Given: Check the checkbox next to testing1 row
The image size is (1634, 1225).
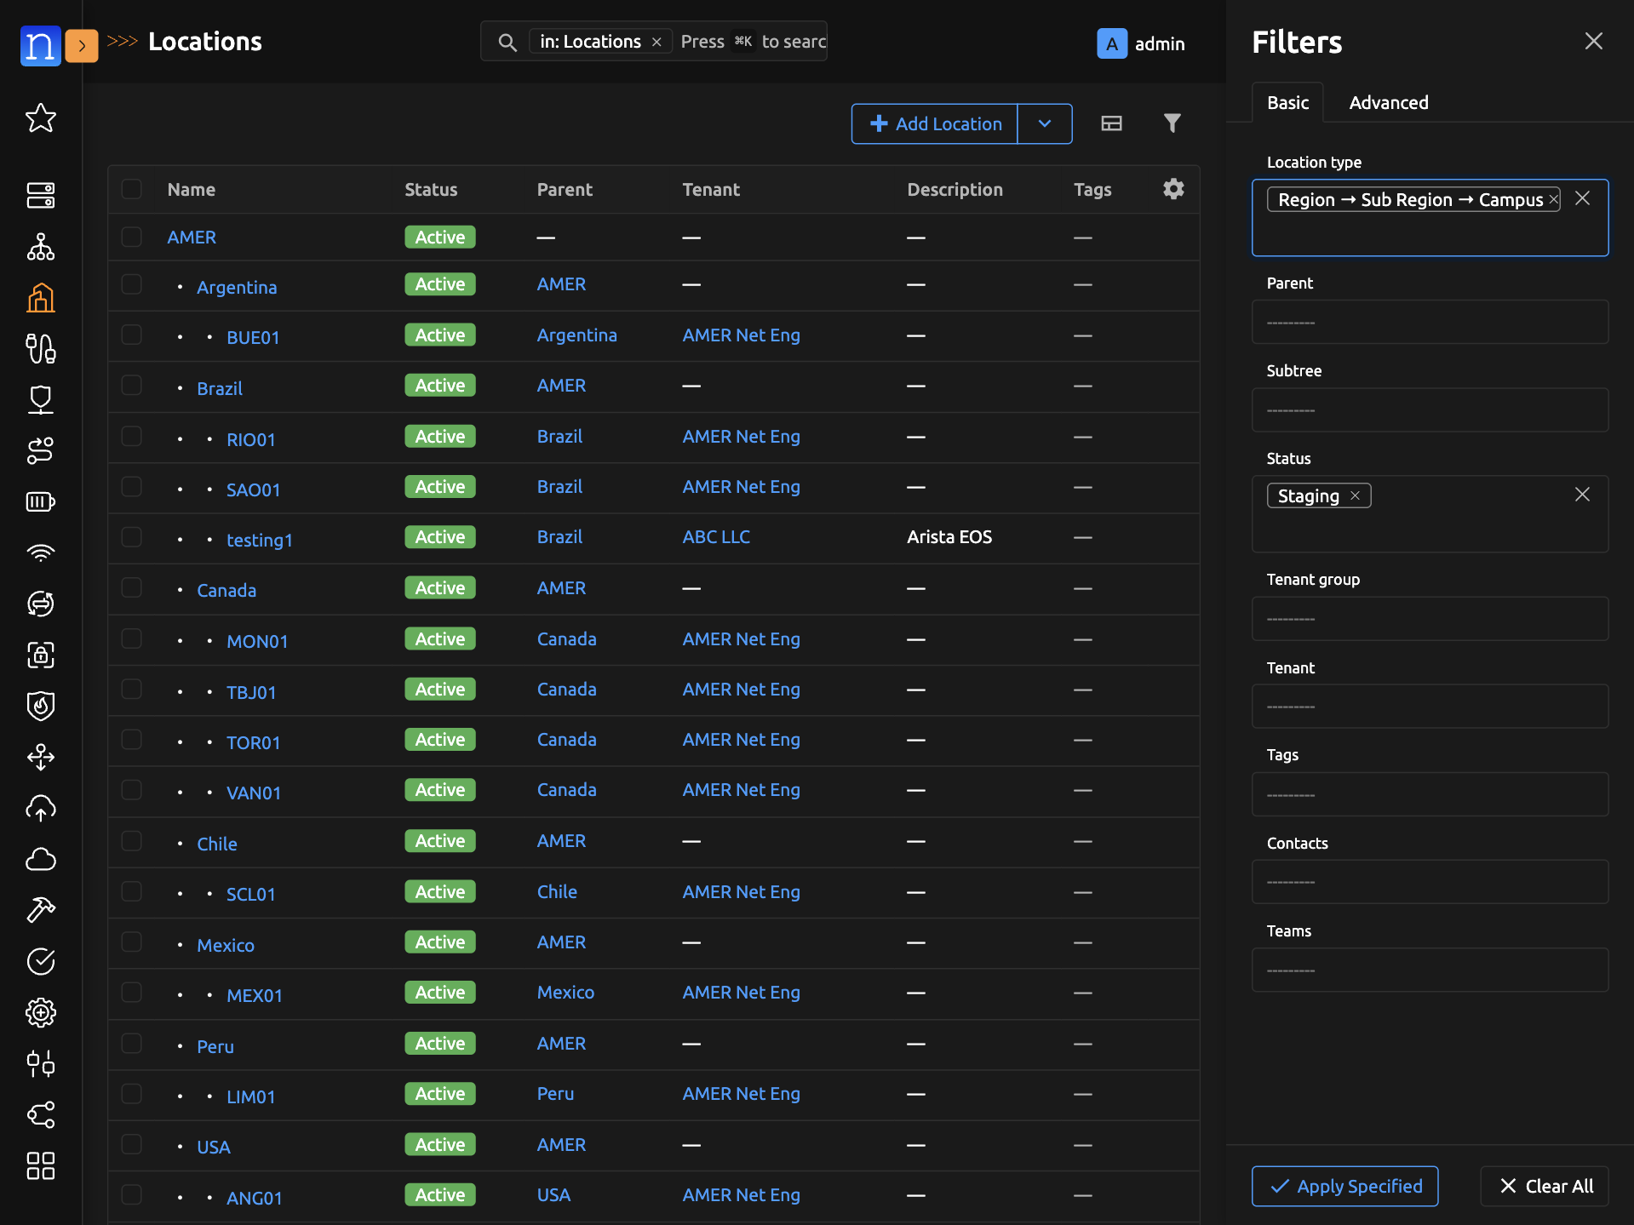Looking at the screenshot, I should click(x=131, y=537).
